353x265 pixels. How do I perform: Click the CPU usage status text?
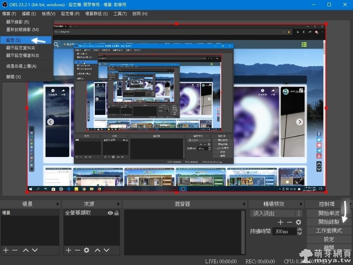(306, 262)
